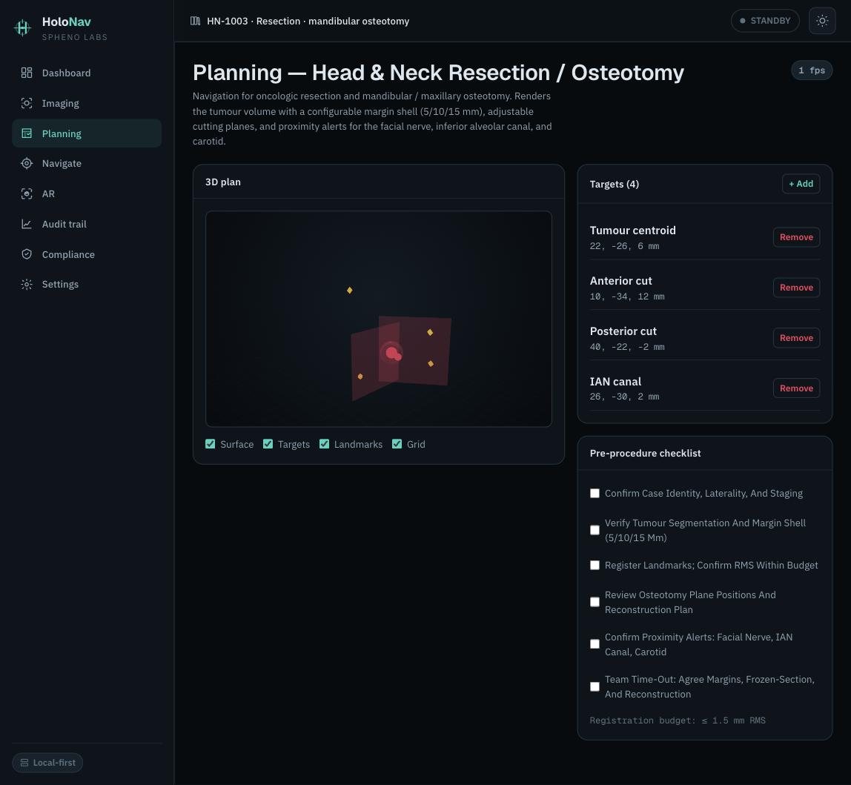The image size is (851, 785).
Task: Click the Local-first badge
Action: [x=47, y=763]
